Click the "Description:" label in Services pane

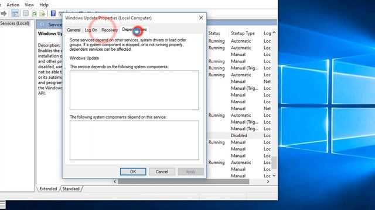pos(49,45)
